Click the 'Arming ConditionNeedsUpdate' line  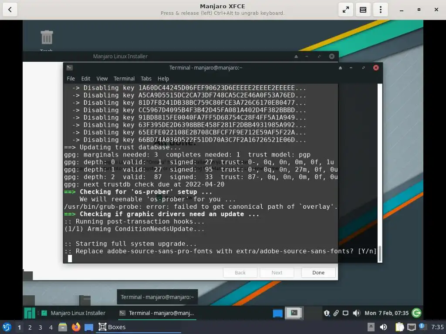point(134,229)
